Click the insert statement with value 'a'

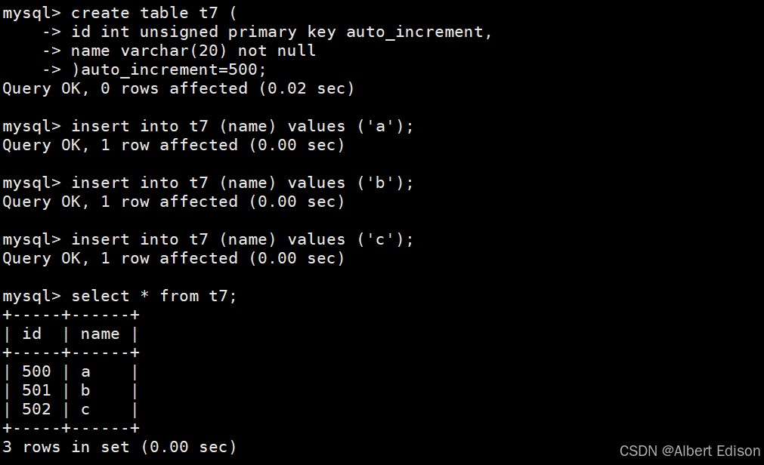tap(243, 126)
